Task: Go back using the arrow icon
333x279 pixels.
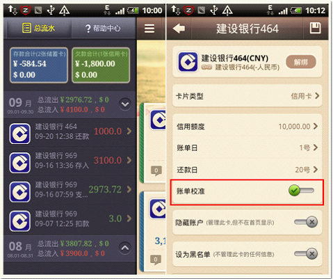Action: (179, 29)
